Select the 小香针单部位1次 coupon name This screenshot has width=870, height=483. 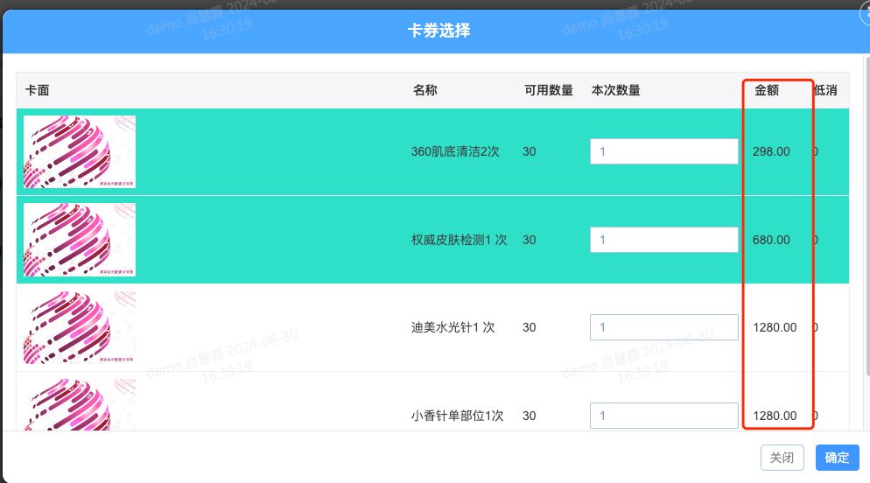tap(457, 416)
